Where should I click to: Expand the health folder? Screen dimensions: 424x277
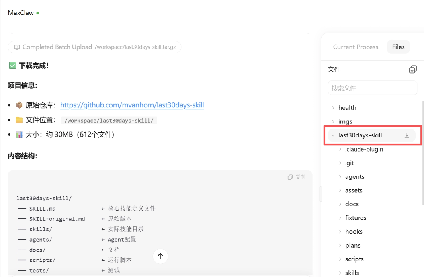[347, 108]
